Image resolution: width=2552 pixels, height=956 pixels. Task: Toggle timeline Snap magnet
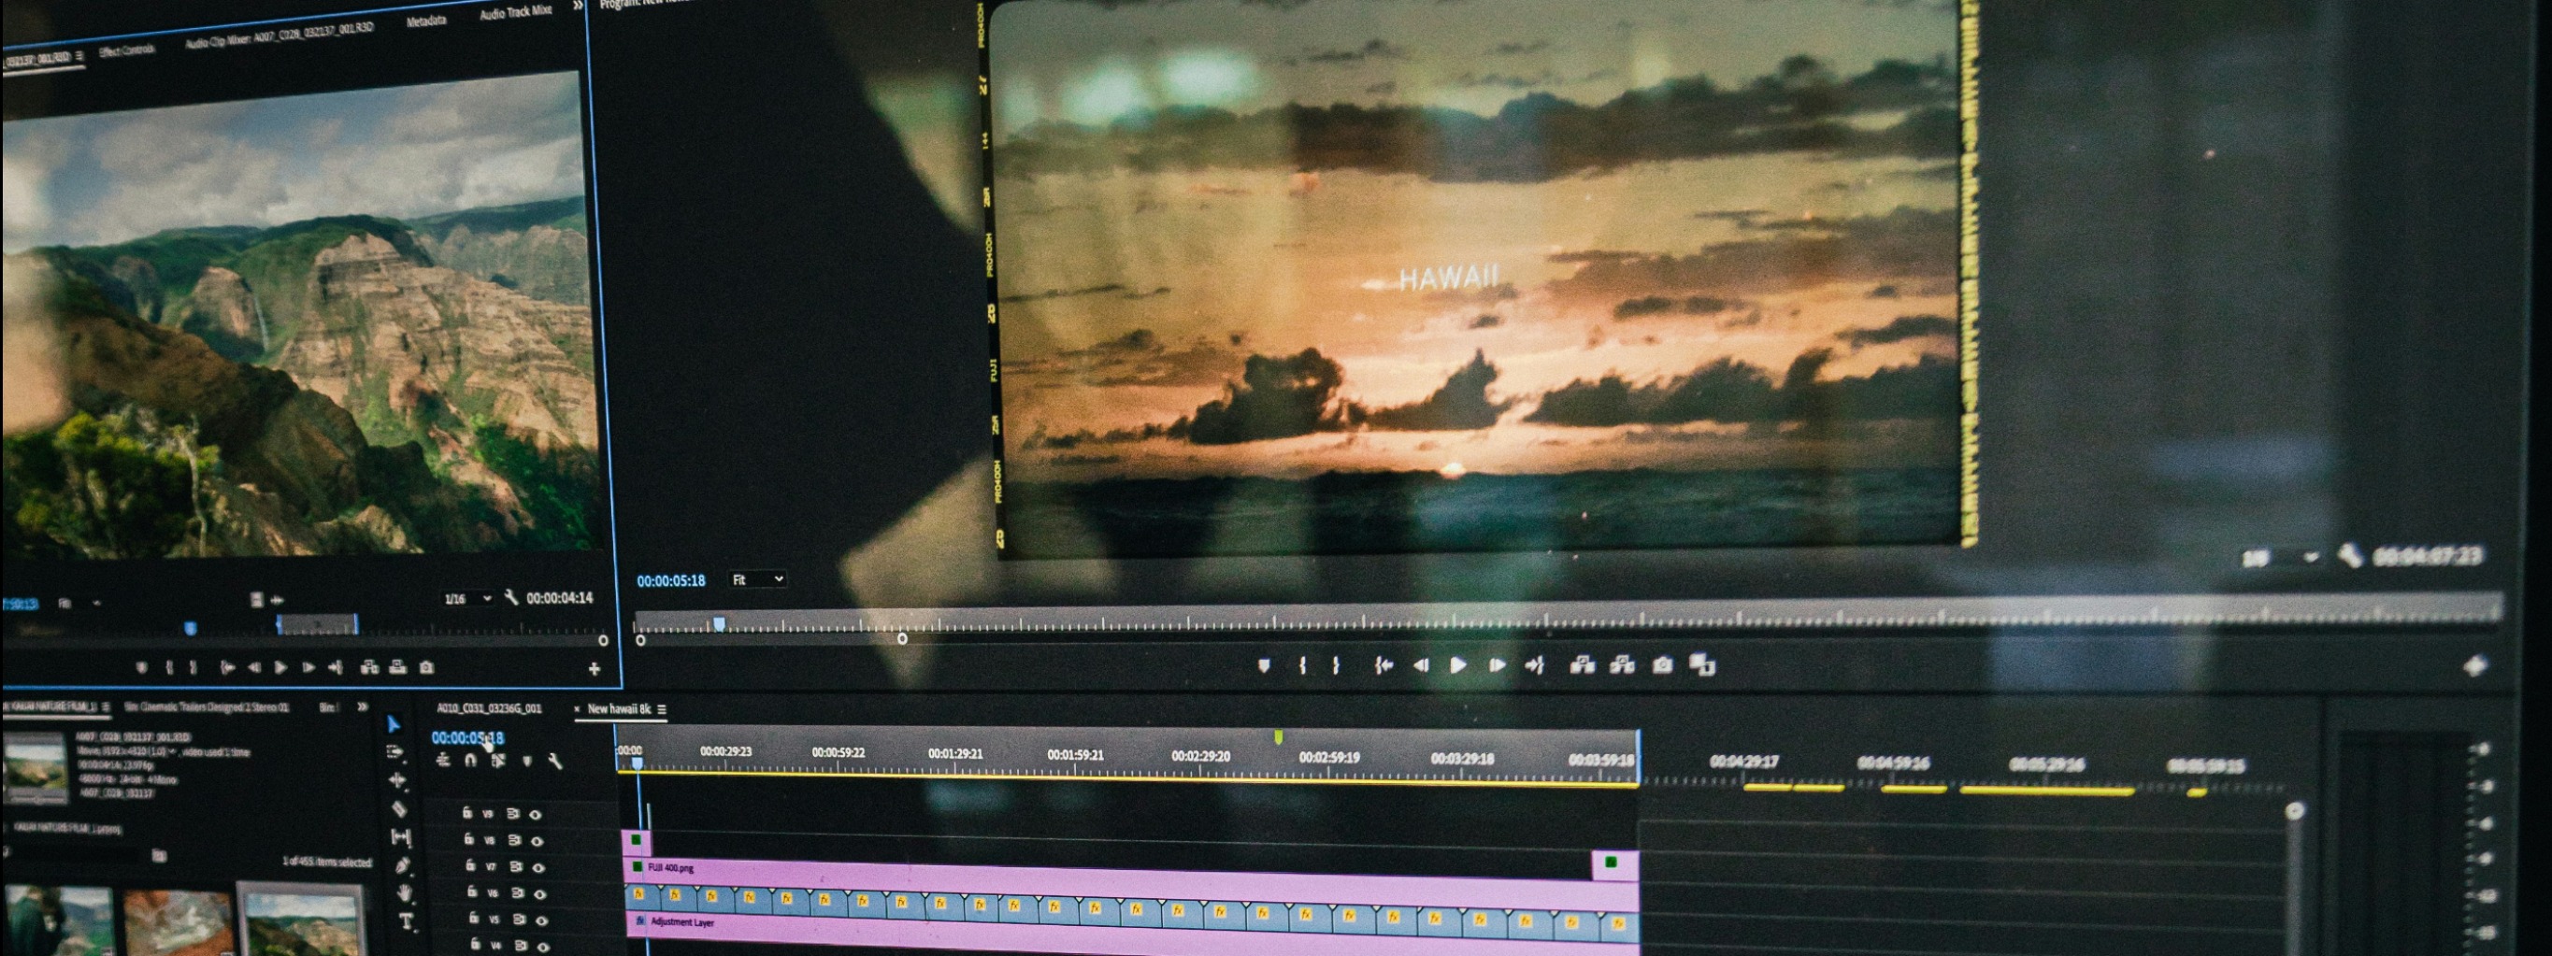coord(470,761)
